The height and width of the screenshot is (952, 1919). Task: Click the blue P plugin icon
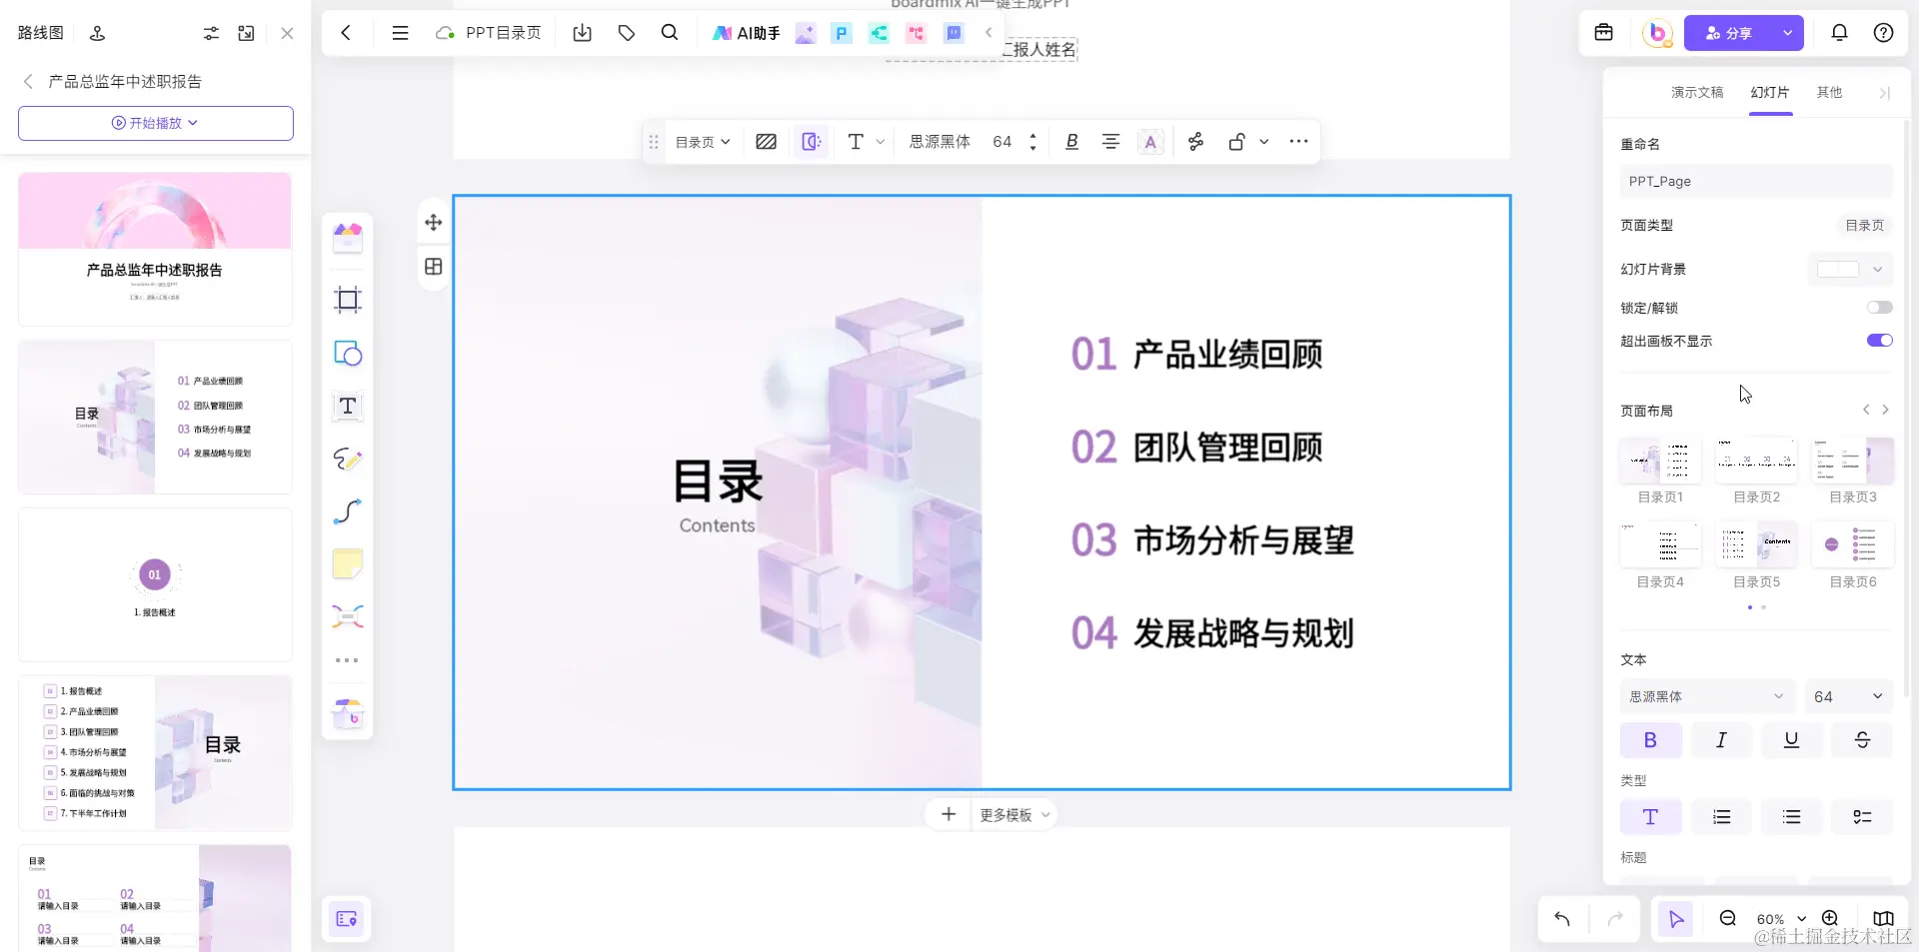point(842,33)
